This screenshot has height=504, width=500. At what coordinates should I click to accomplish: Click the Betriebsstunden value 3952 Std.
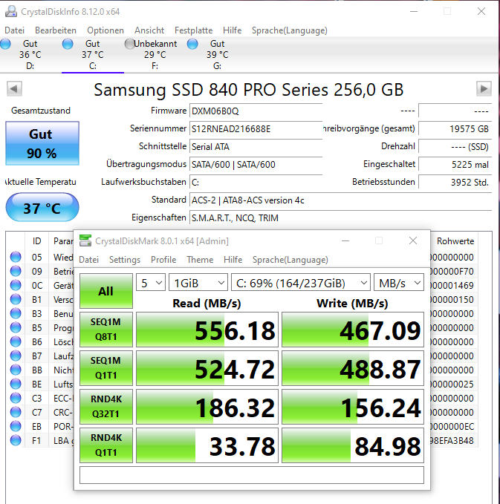tap(455, 183)
